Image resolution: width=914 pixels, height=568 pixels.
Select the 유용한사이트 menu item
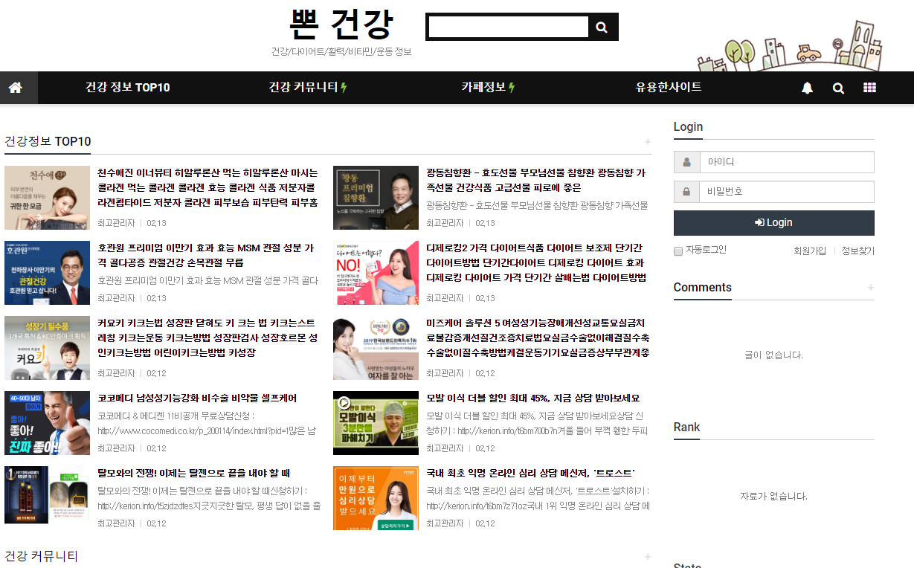tap(668, 88)
